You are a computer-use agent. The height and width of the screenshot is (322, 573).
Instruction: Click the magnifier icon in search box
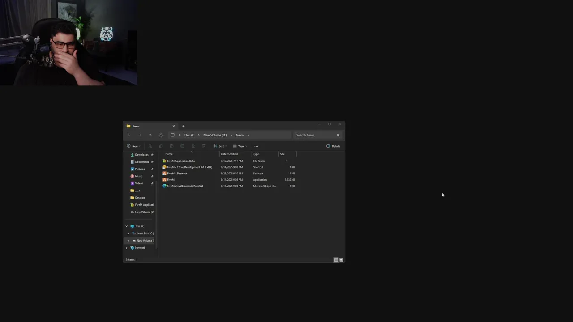[x=338, y=135]
